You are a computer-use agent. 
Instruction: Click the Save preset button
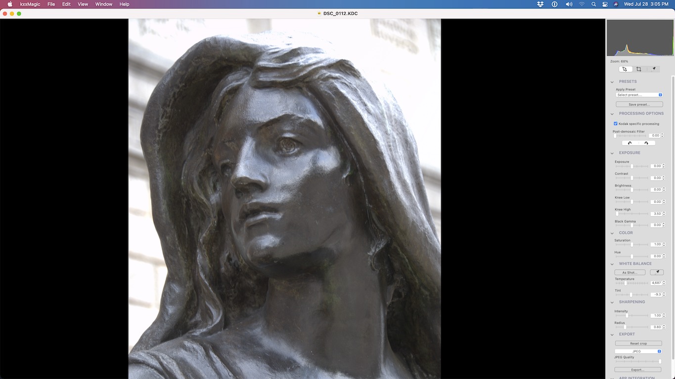639,105
